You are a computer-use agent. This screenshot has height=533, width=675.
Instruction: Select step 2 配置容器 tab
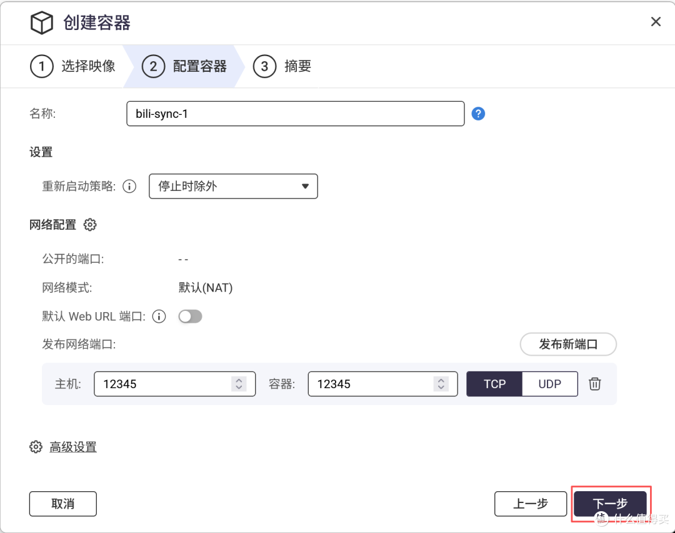(184, 66)
